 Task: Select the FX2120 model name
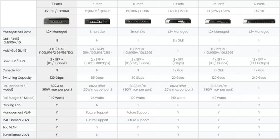(x=259, y=11)
